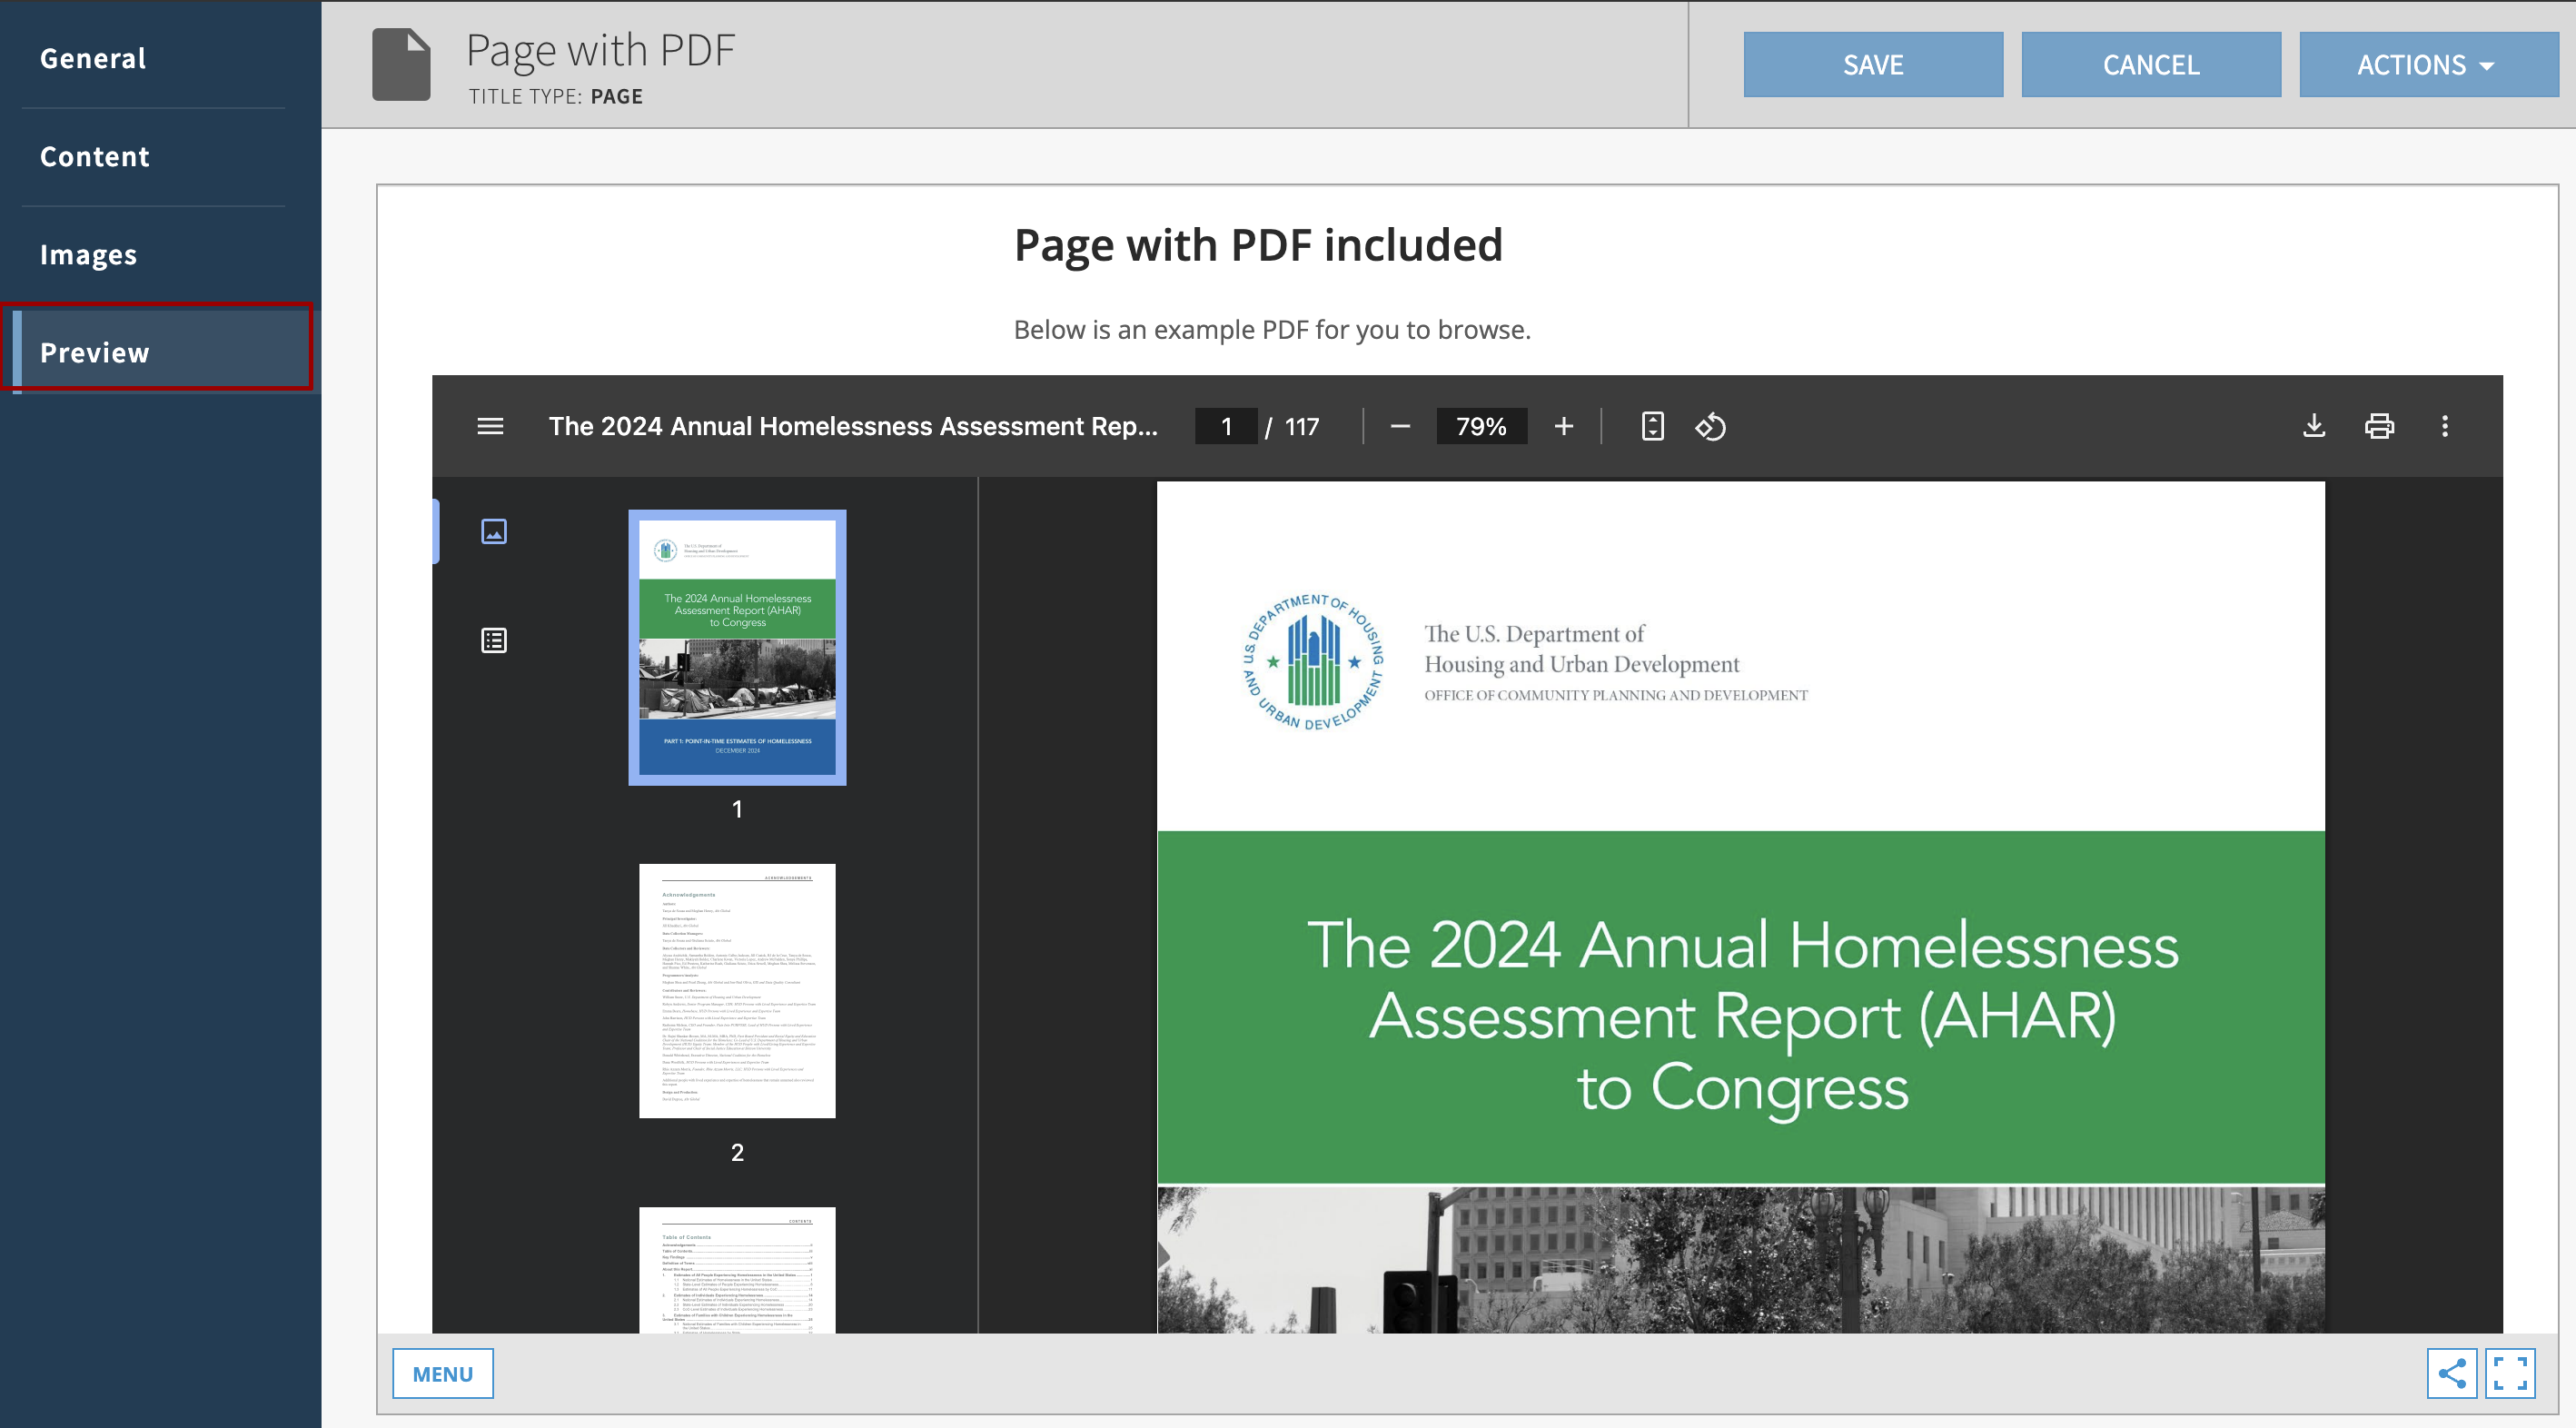Image resolution: width=2576 pixels, height=1428 pixels.
Task: Print the PDF document
Action: tap(2380, 426)
